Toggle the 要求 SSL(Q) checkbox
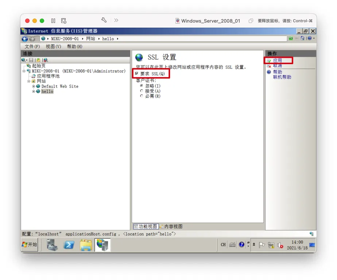Screen dimensions: 337x280 (x=136, y=74)
